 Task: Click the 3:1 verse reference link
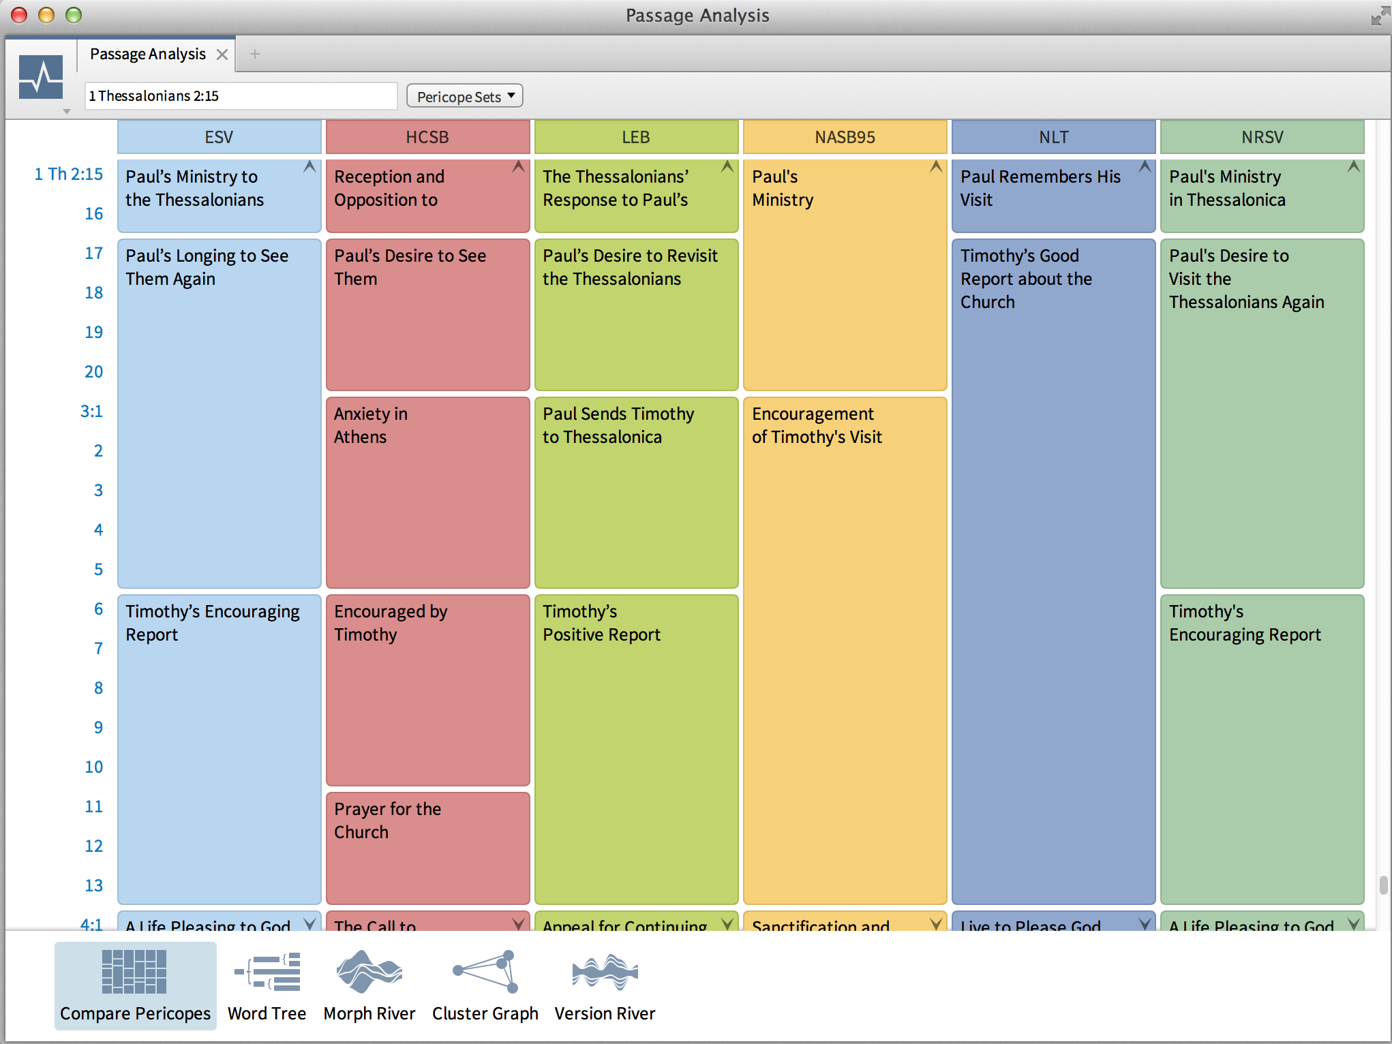coord(91,412)
